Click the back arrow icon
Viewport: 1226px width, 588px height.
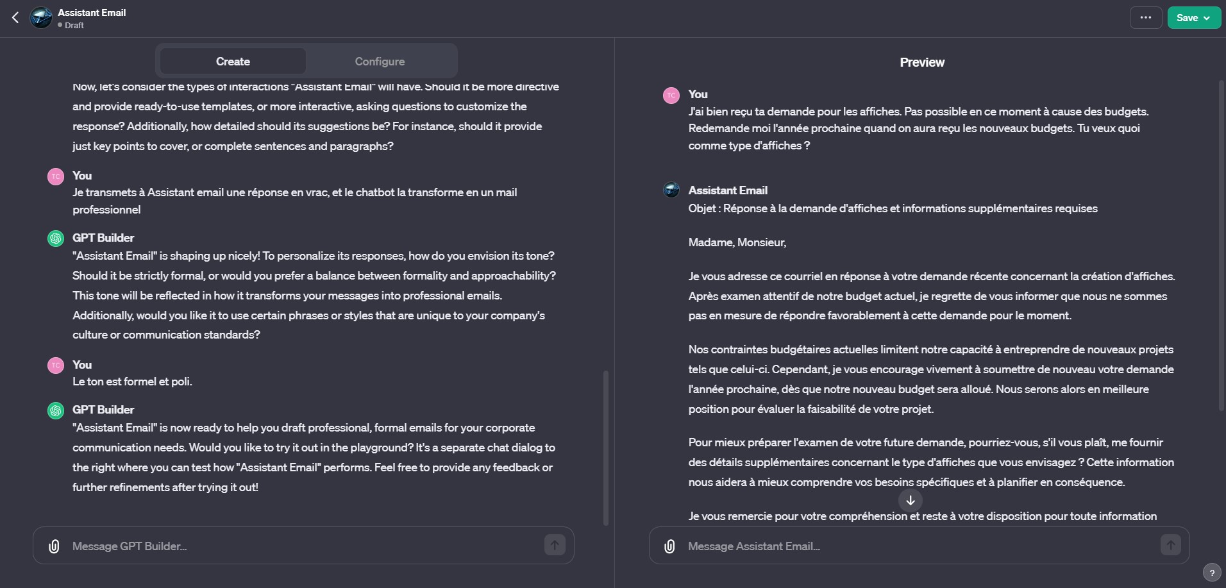pos(15,18)
